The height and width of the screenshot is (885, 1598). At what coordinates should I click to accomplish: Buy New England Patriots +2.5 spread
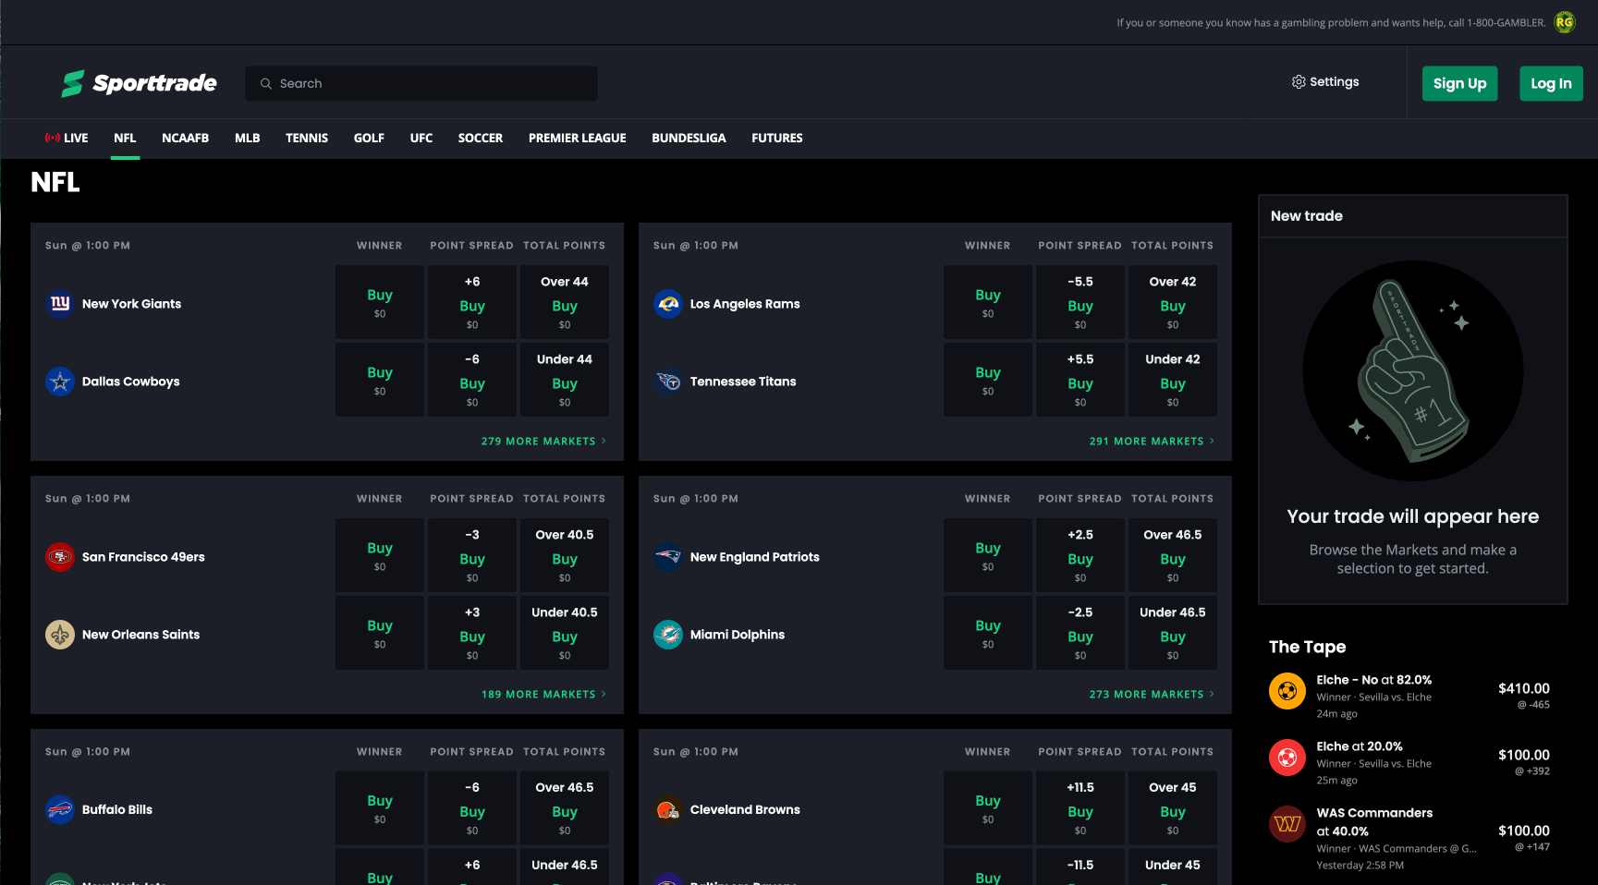pos(1080,555)
